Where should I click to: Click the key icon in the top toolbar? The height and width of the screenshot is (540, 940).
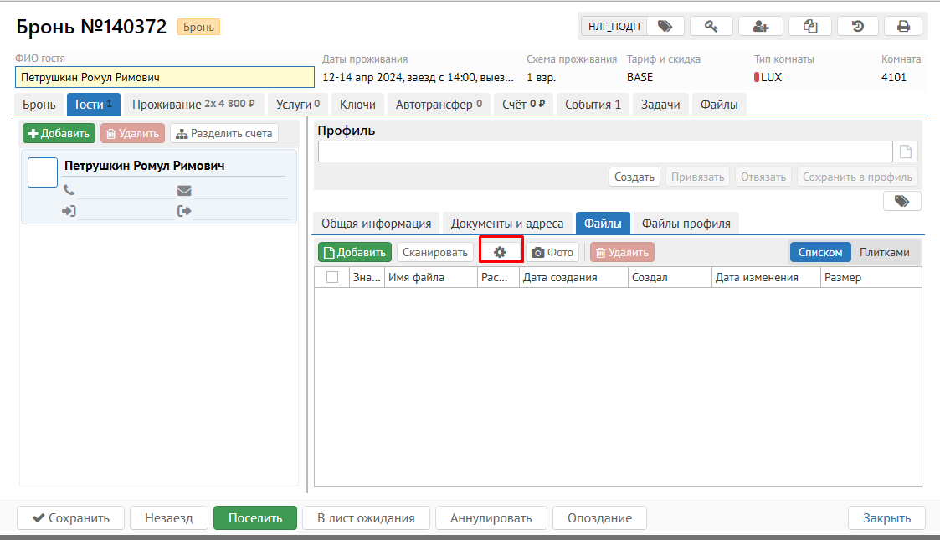click(711, 26)
